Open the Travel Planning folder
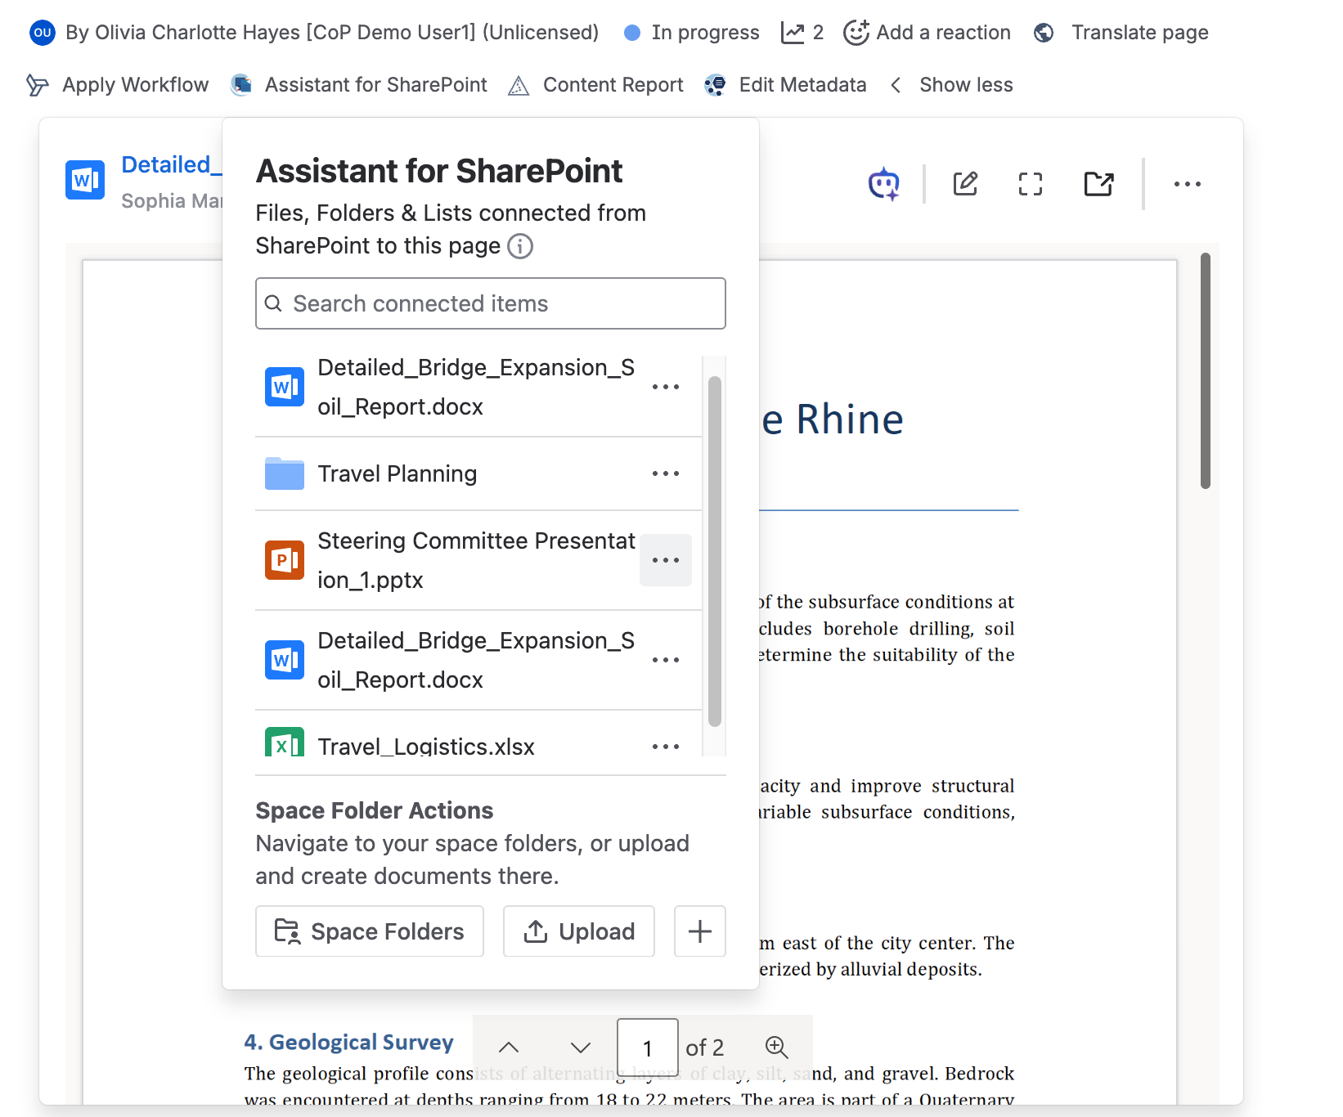The image size is (1343, 1117). coord(398,473)
